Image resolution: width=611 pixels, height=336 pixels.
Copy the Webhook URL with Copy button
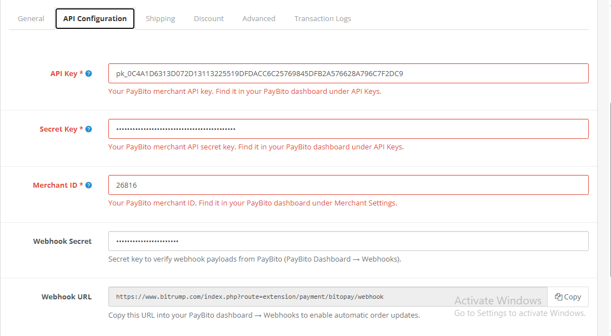click(x=568, y=297)
